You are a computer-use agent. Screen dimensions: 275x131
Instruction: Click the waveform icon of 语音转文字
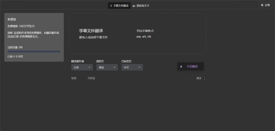click(134, 6)
